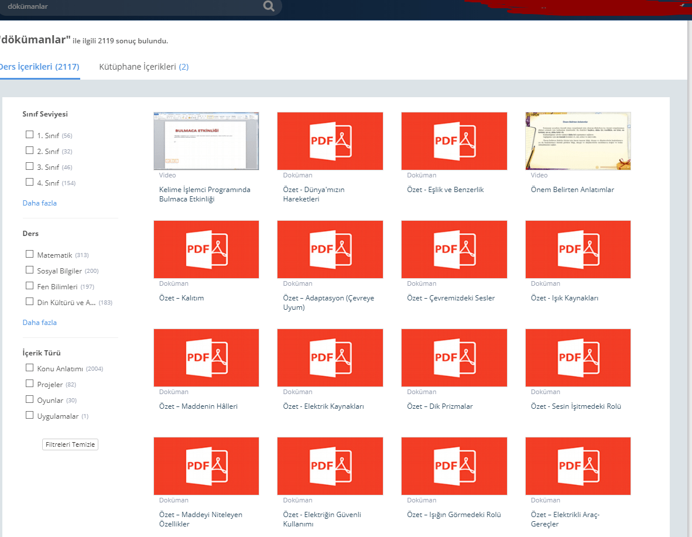Click the dökümanlar search input field
The height and width of the screenshot is (537, 692).
[x=132, y=6]
